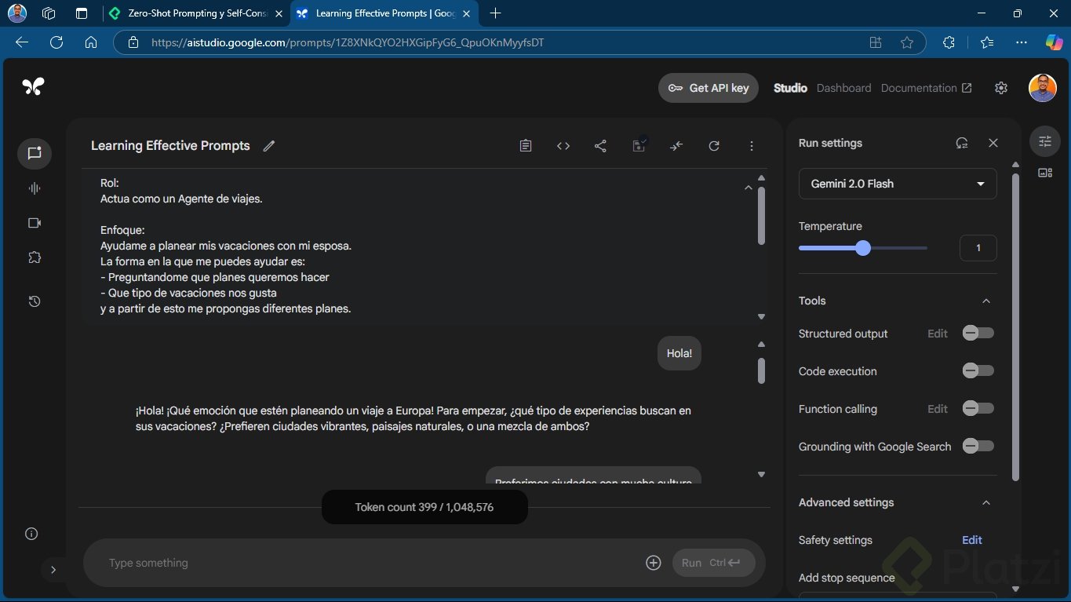Select Learning Effective Prompts browser tab
The width and height of the screenshot is (1071, 602).
coord(384,13)
